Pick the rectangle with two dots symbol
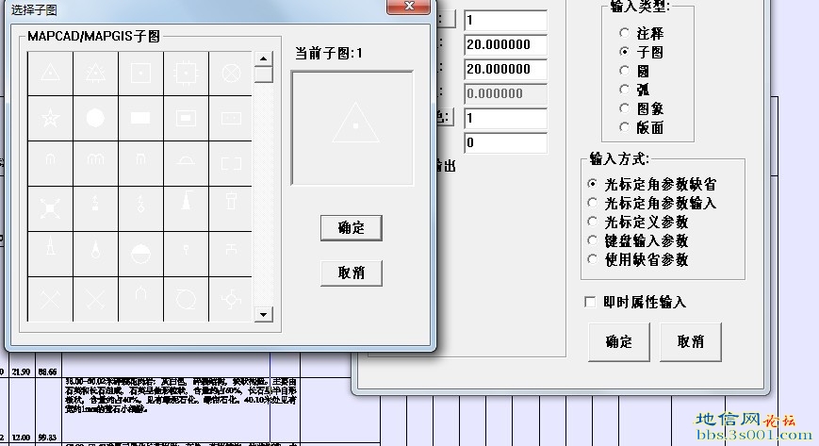Image resolution: width=819 pixels, height=446 pixels. (x=231, y=118)
